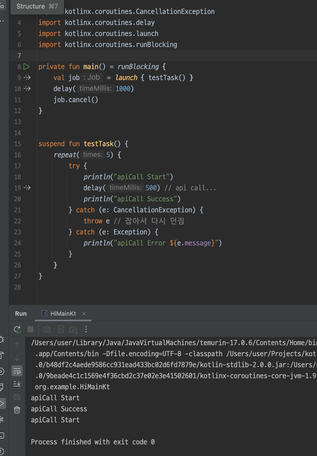The height and width of the screenshot is (456, 317).
Task: Toggle soft-wrap in the Run console
Action: pyautogui.click(x=17, y=371)
